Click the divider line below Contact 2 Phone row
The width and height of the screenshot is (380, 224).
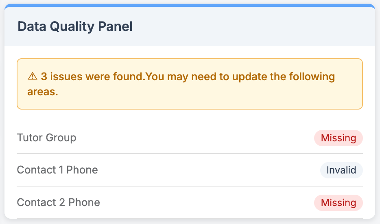click(x=190, y=219)
